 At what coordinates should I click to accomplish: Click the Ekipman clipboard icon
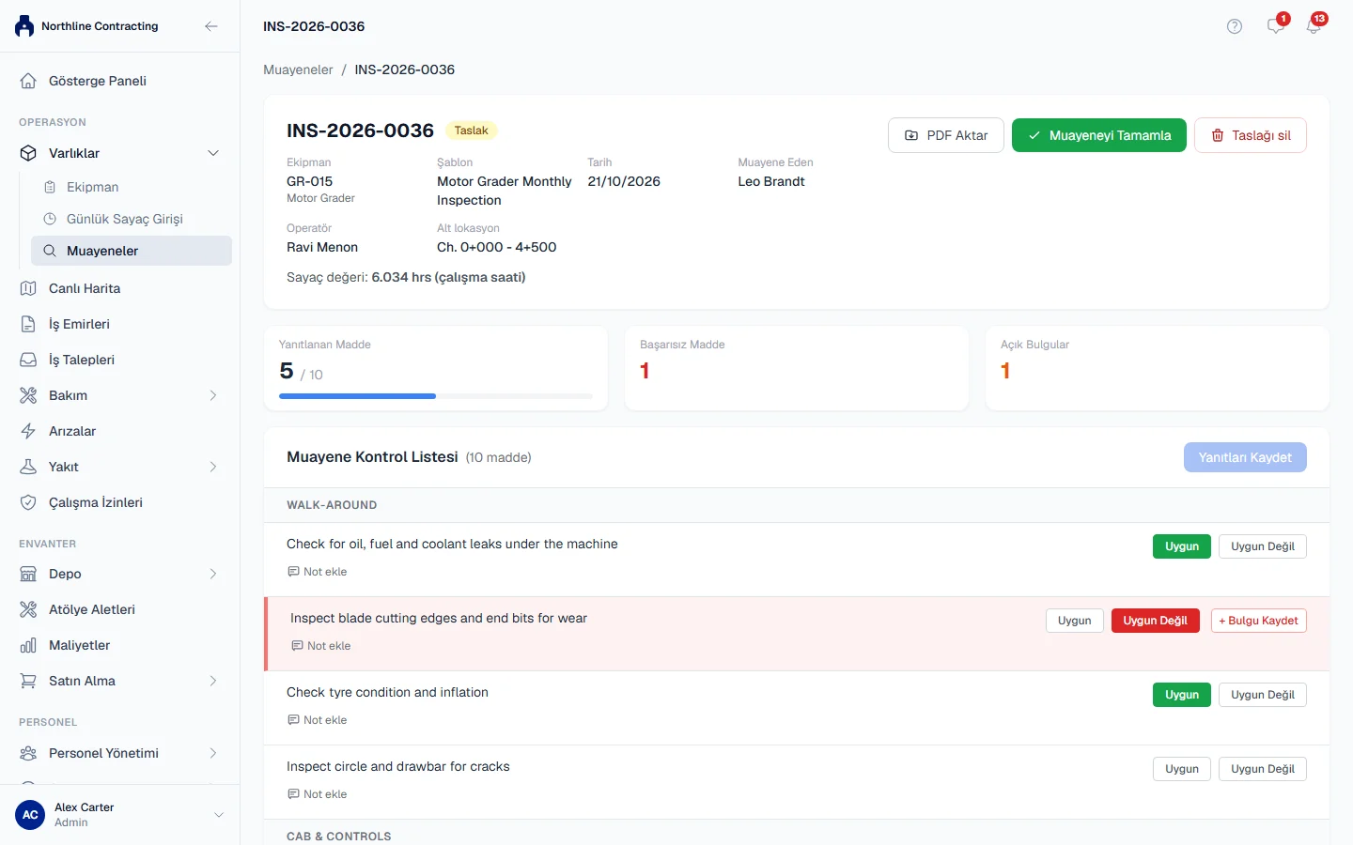coord(50,187)
